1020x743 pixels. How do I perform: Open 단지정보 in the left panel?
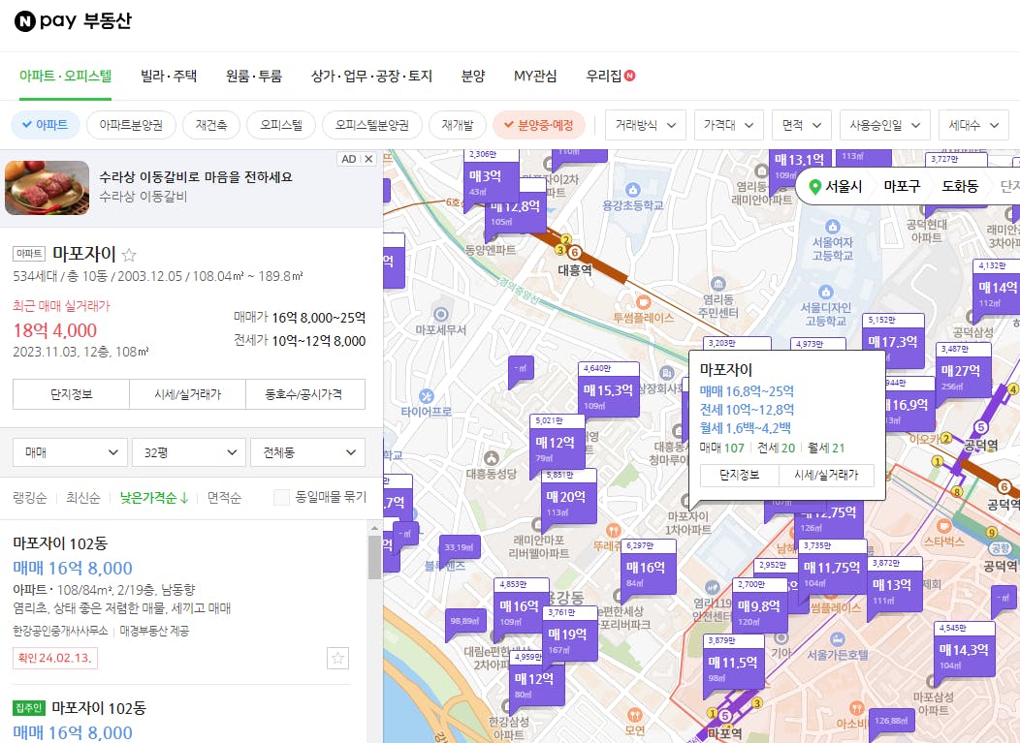(x=72, y=394)
